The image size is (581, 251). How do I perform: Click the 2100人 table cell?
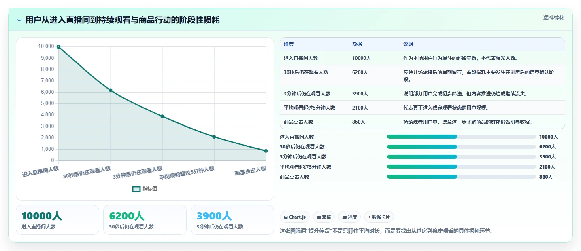360,108
